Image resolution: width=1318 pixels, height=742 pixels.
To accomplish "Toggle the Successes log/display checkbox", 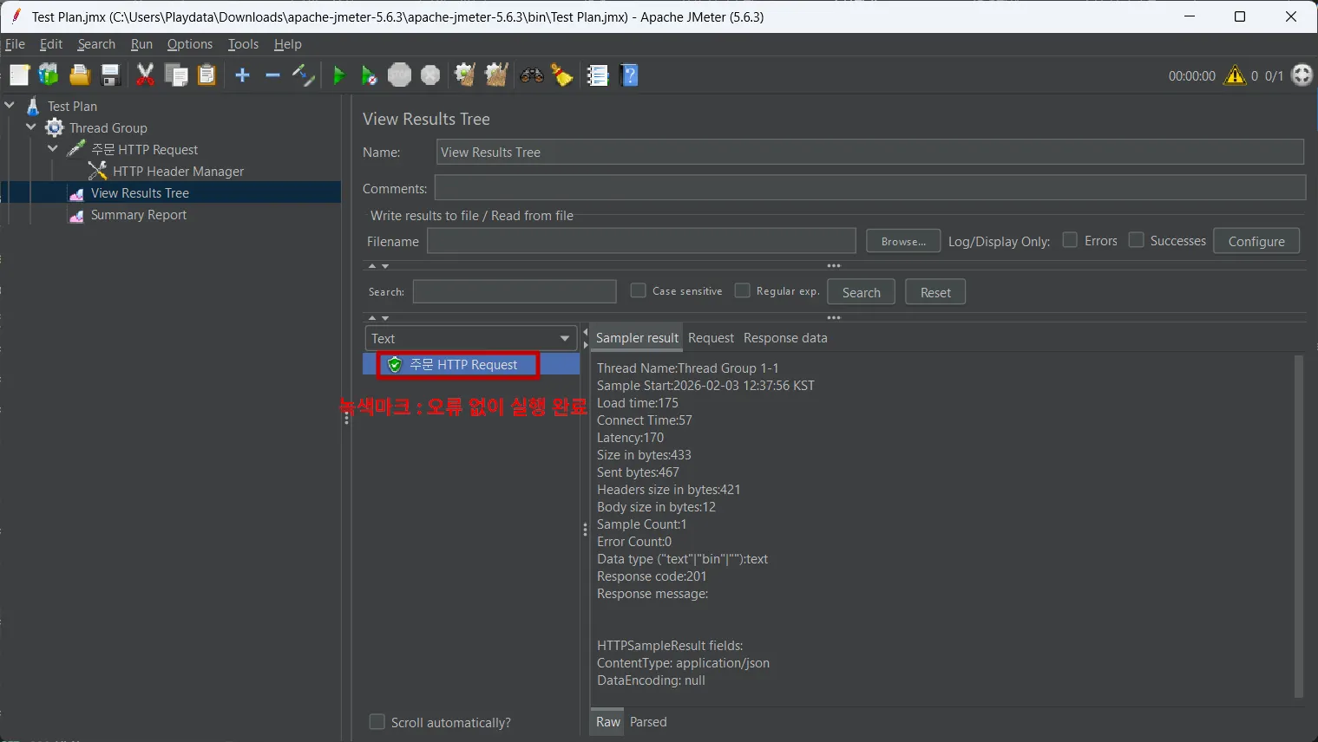I will click(1136, 240).
